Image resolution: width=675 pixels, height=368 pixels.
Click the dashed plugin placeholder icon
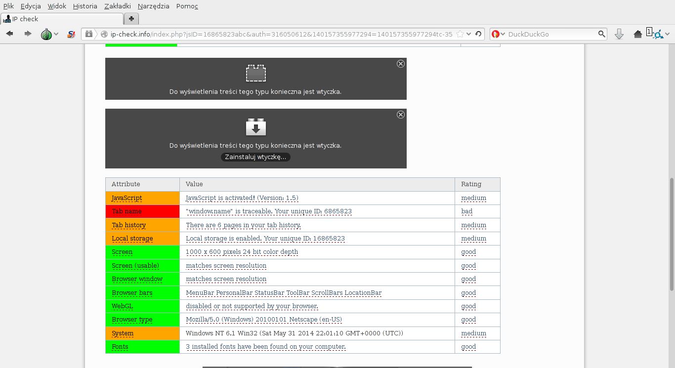[256, 73]
